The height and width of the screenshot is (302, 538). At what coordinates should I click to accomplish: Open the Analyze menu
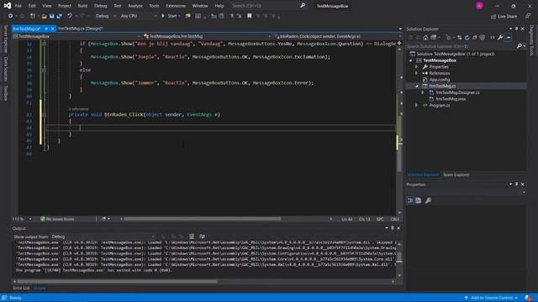pyautogui.click(x=135, y=6)
